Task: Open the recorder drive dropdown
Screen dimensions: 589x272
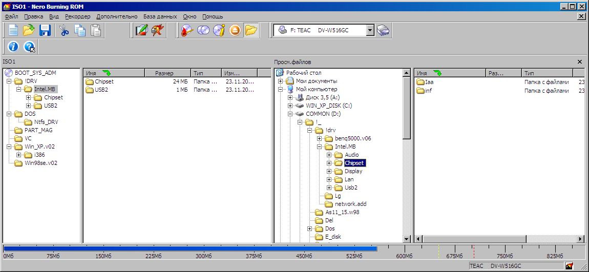Action: click(370, 31)
